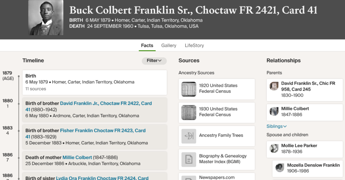The width and height of the screenshot is (345, 180).
Task: Switch to the LifeStory tab
Action: click(194, 46)
